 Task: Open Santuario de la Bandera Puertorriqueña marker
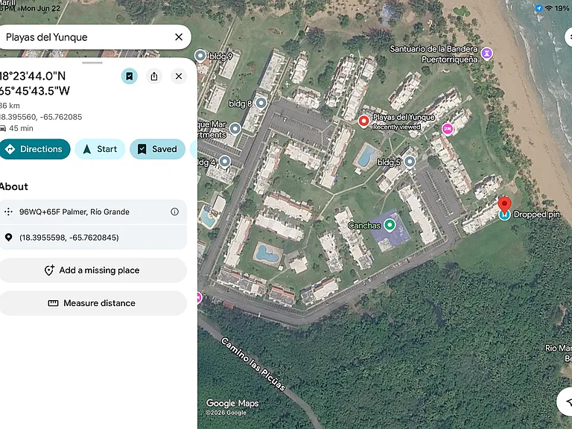pyautogui.click(x=487, y=54)
